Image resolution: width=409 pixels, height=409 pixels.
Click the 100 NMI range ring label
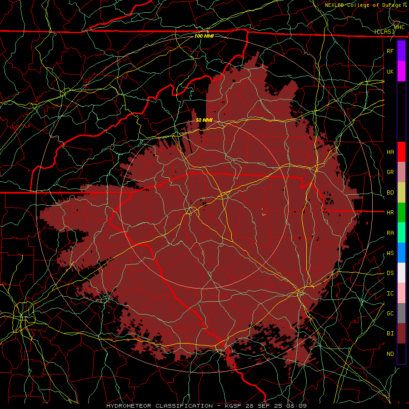tap(204, 36)
